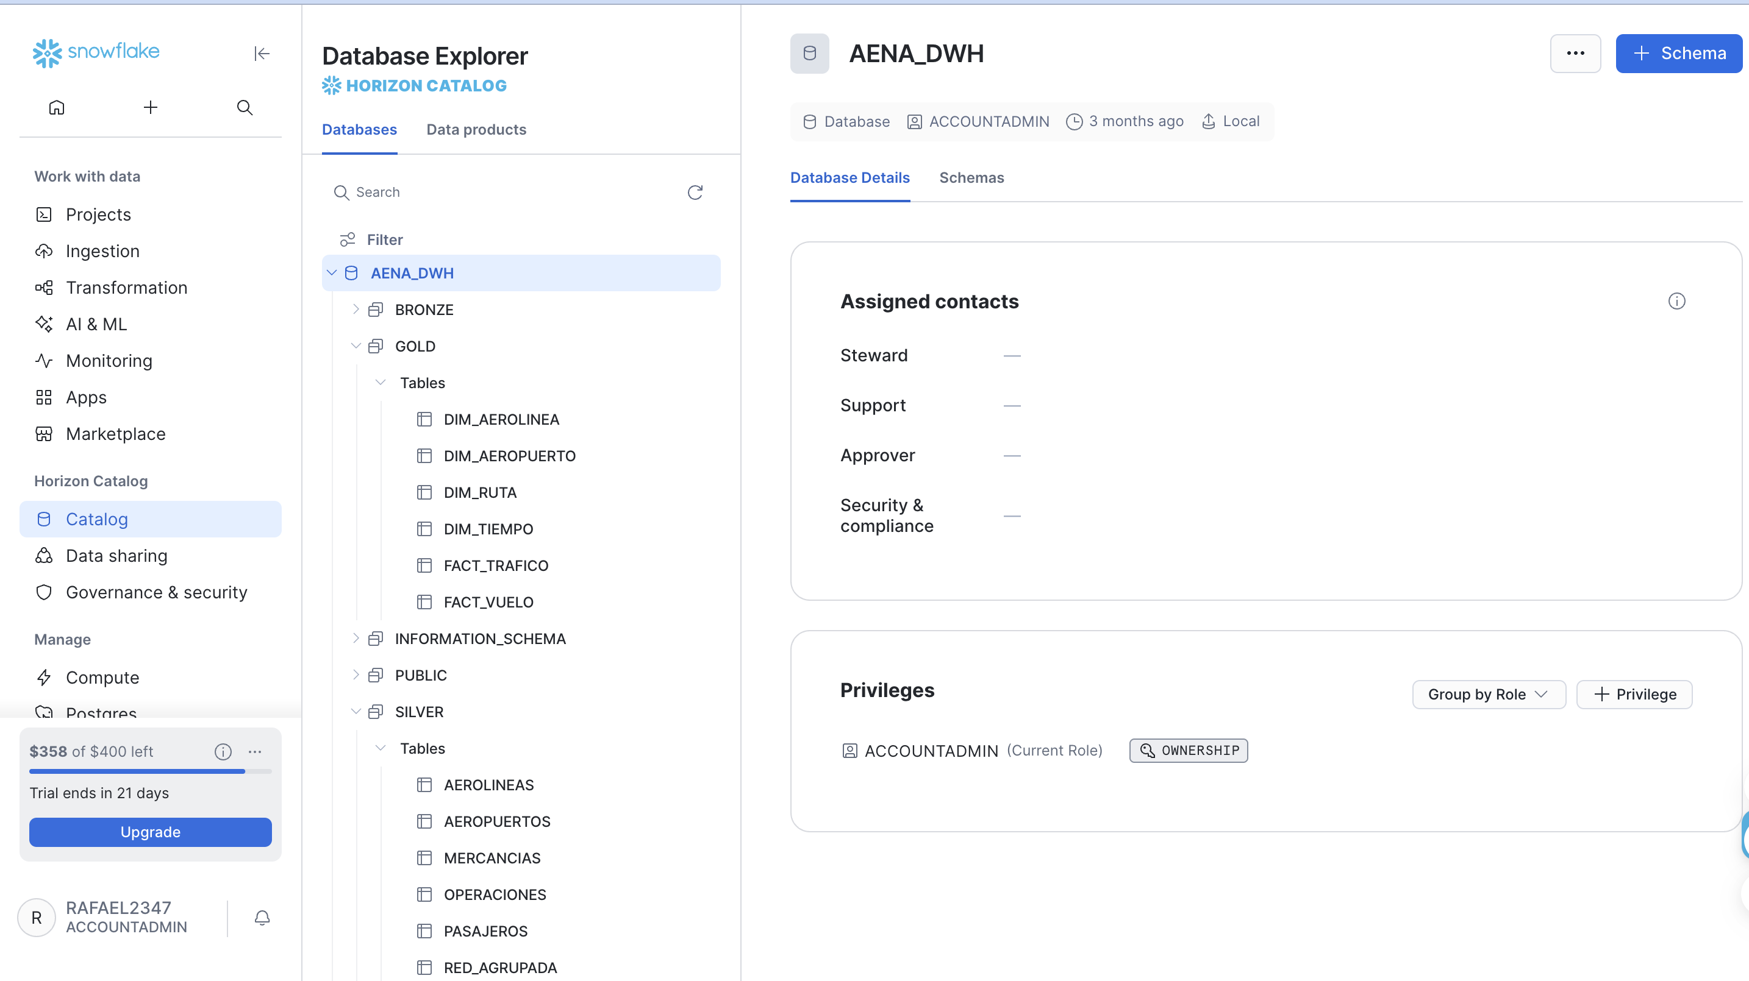The image size is (1749, 981).
Task: Switch to the Databases tab
Action: coord(360,130)
